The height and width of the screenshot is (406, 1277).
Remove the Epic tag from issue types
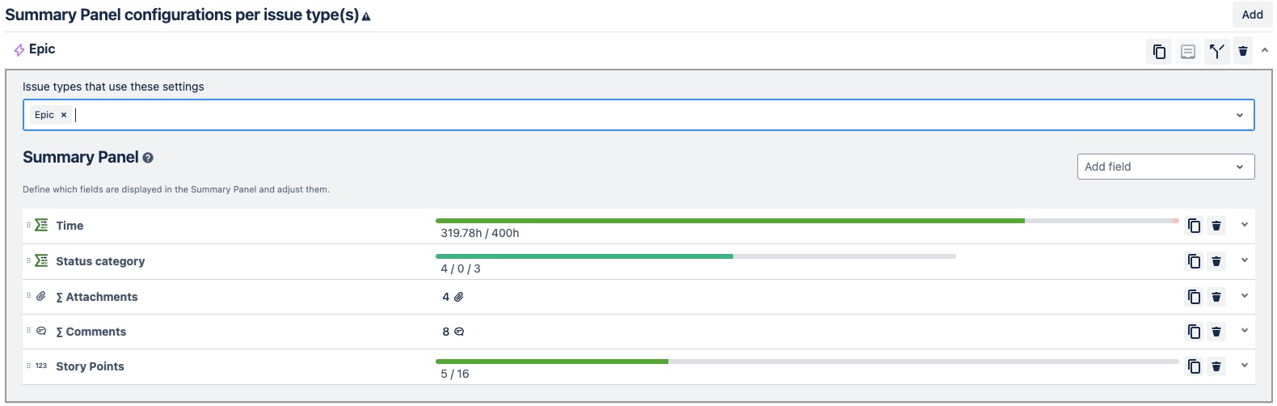pyautogui.click(x=64, y=115)
